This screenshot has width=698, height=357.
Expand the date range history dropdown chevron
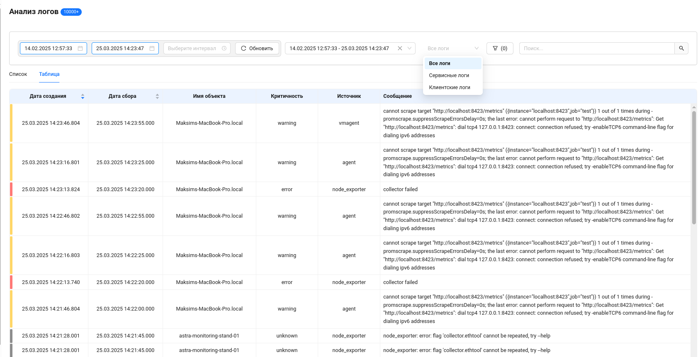coord(409,49)
